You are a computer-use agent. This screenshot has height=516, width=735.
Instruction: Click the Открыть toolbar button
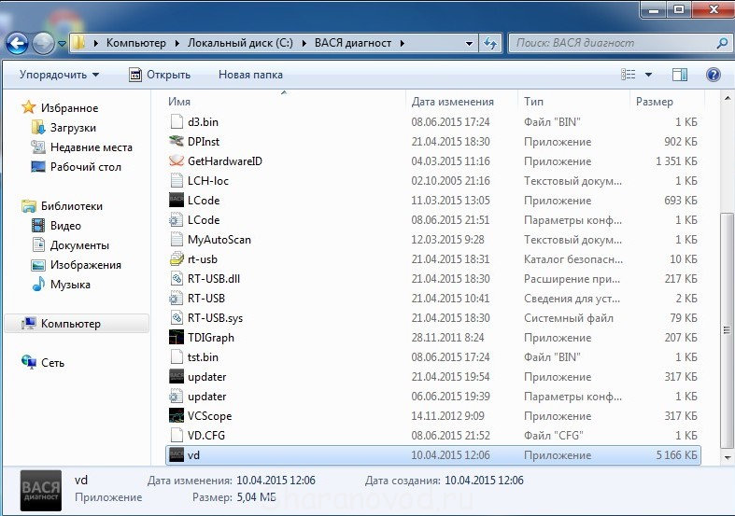click(160, 75)
